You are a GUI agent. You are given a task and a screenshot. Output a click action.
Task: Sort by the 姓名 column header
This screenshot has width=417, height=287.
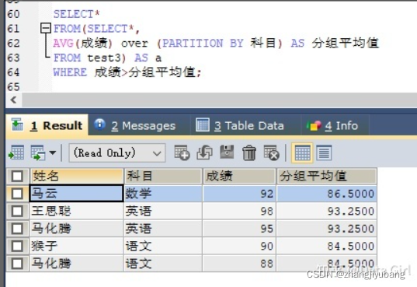(x=76, y=176)
